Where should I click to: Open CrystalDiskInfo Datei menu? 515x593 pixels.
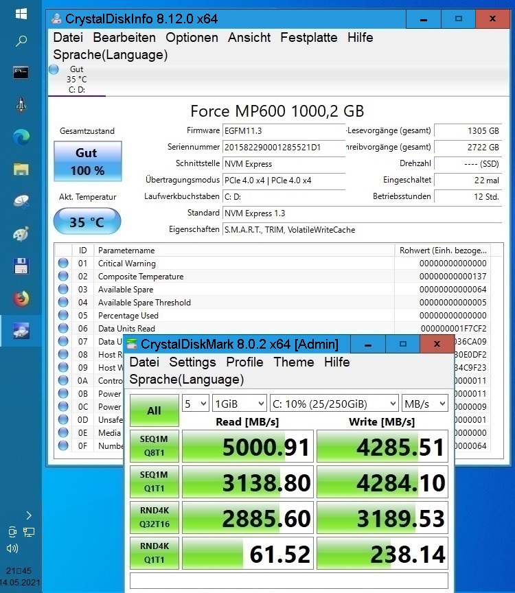click(68, 38)
